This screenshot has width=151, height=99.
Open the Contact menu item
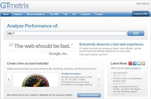click(x=99, y=14)
